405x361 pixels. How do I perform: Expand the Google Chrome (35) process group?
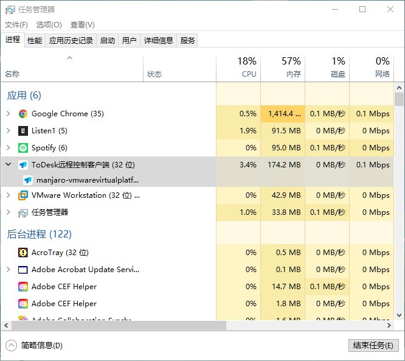[9, 113]
